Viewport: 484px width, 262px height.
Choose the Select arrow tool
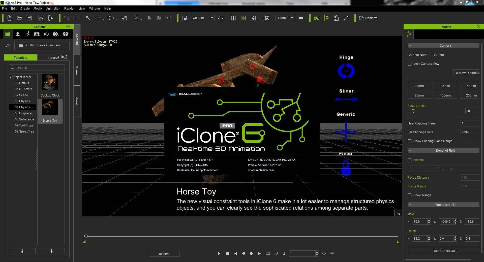coord(88,18)
